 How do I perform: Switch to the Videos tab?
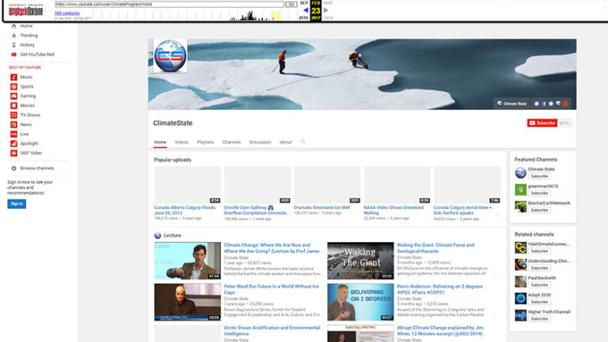coord(181,142)
